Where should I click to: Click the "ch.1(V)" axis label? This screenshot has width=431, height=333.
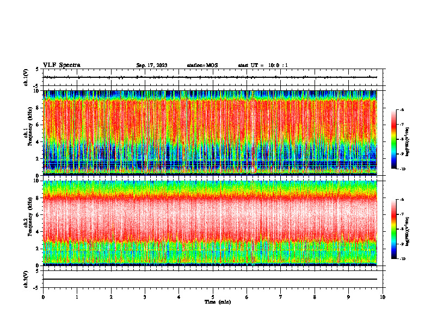pos(26,77)
